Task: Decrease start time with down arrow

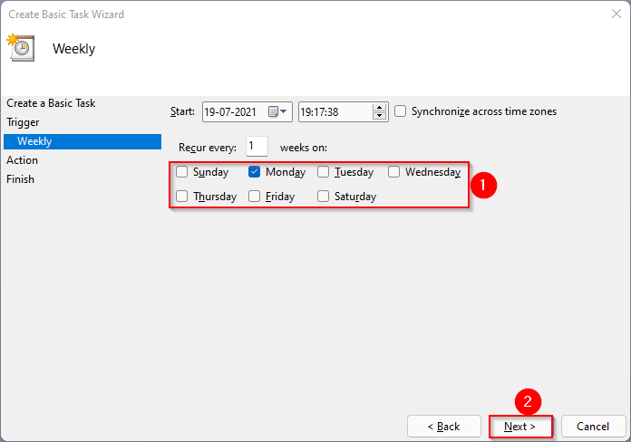Action: click(379, 116)
